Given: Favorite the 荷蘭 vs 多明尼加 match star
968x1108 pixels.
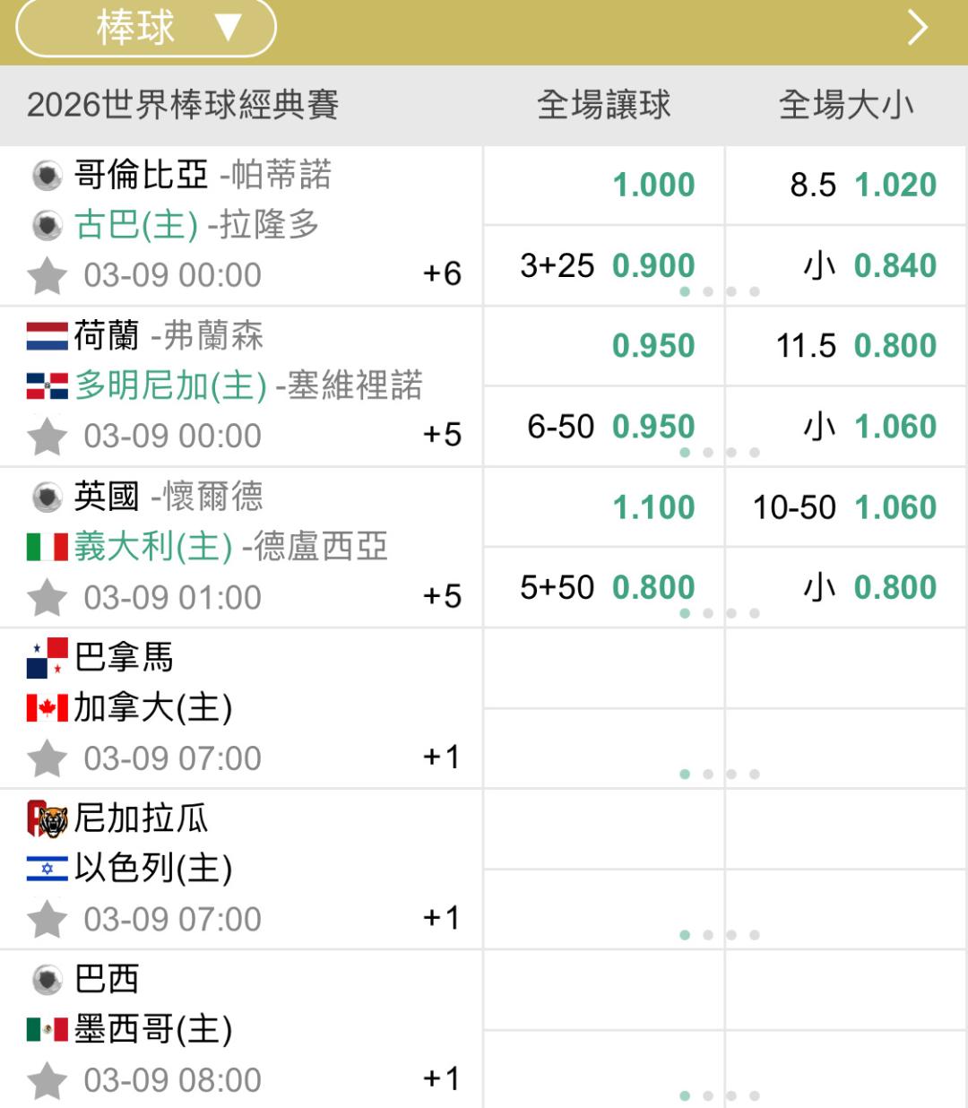Looking at the screenshot, I should [48, 437].
